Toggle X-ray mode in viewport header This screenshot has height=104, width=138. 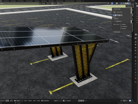click(x=121, y=3)
